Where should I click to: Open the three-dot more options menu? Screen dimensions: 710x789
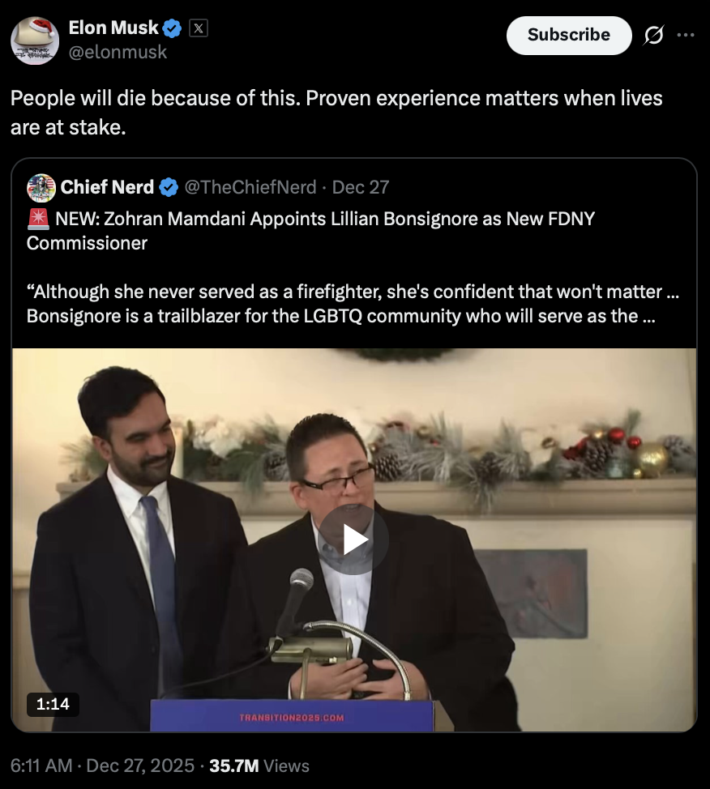[x=686, y=35]
